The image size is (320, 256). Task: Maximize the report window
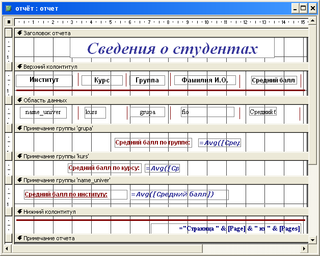pos(303,9)
